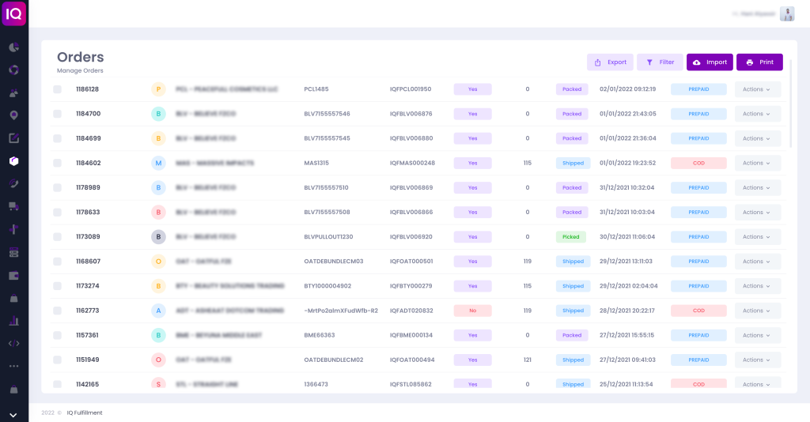Click the red COD badge for order 1184602

coord(698,163)
